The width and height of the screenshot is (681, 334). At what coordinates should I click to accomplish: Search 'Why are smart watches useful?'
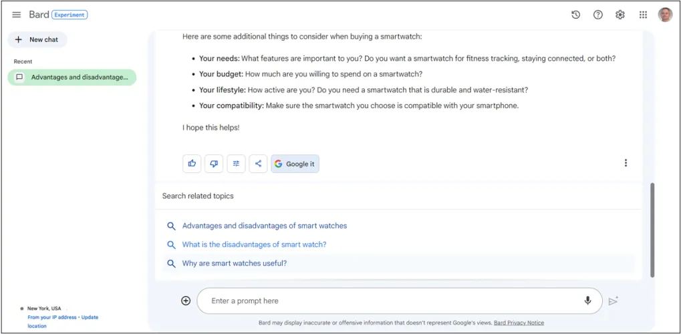pyautogui.click(x=234, y=263)
